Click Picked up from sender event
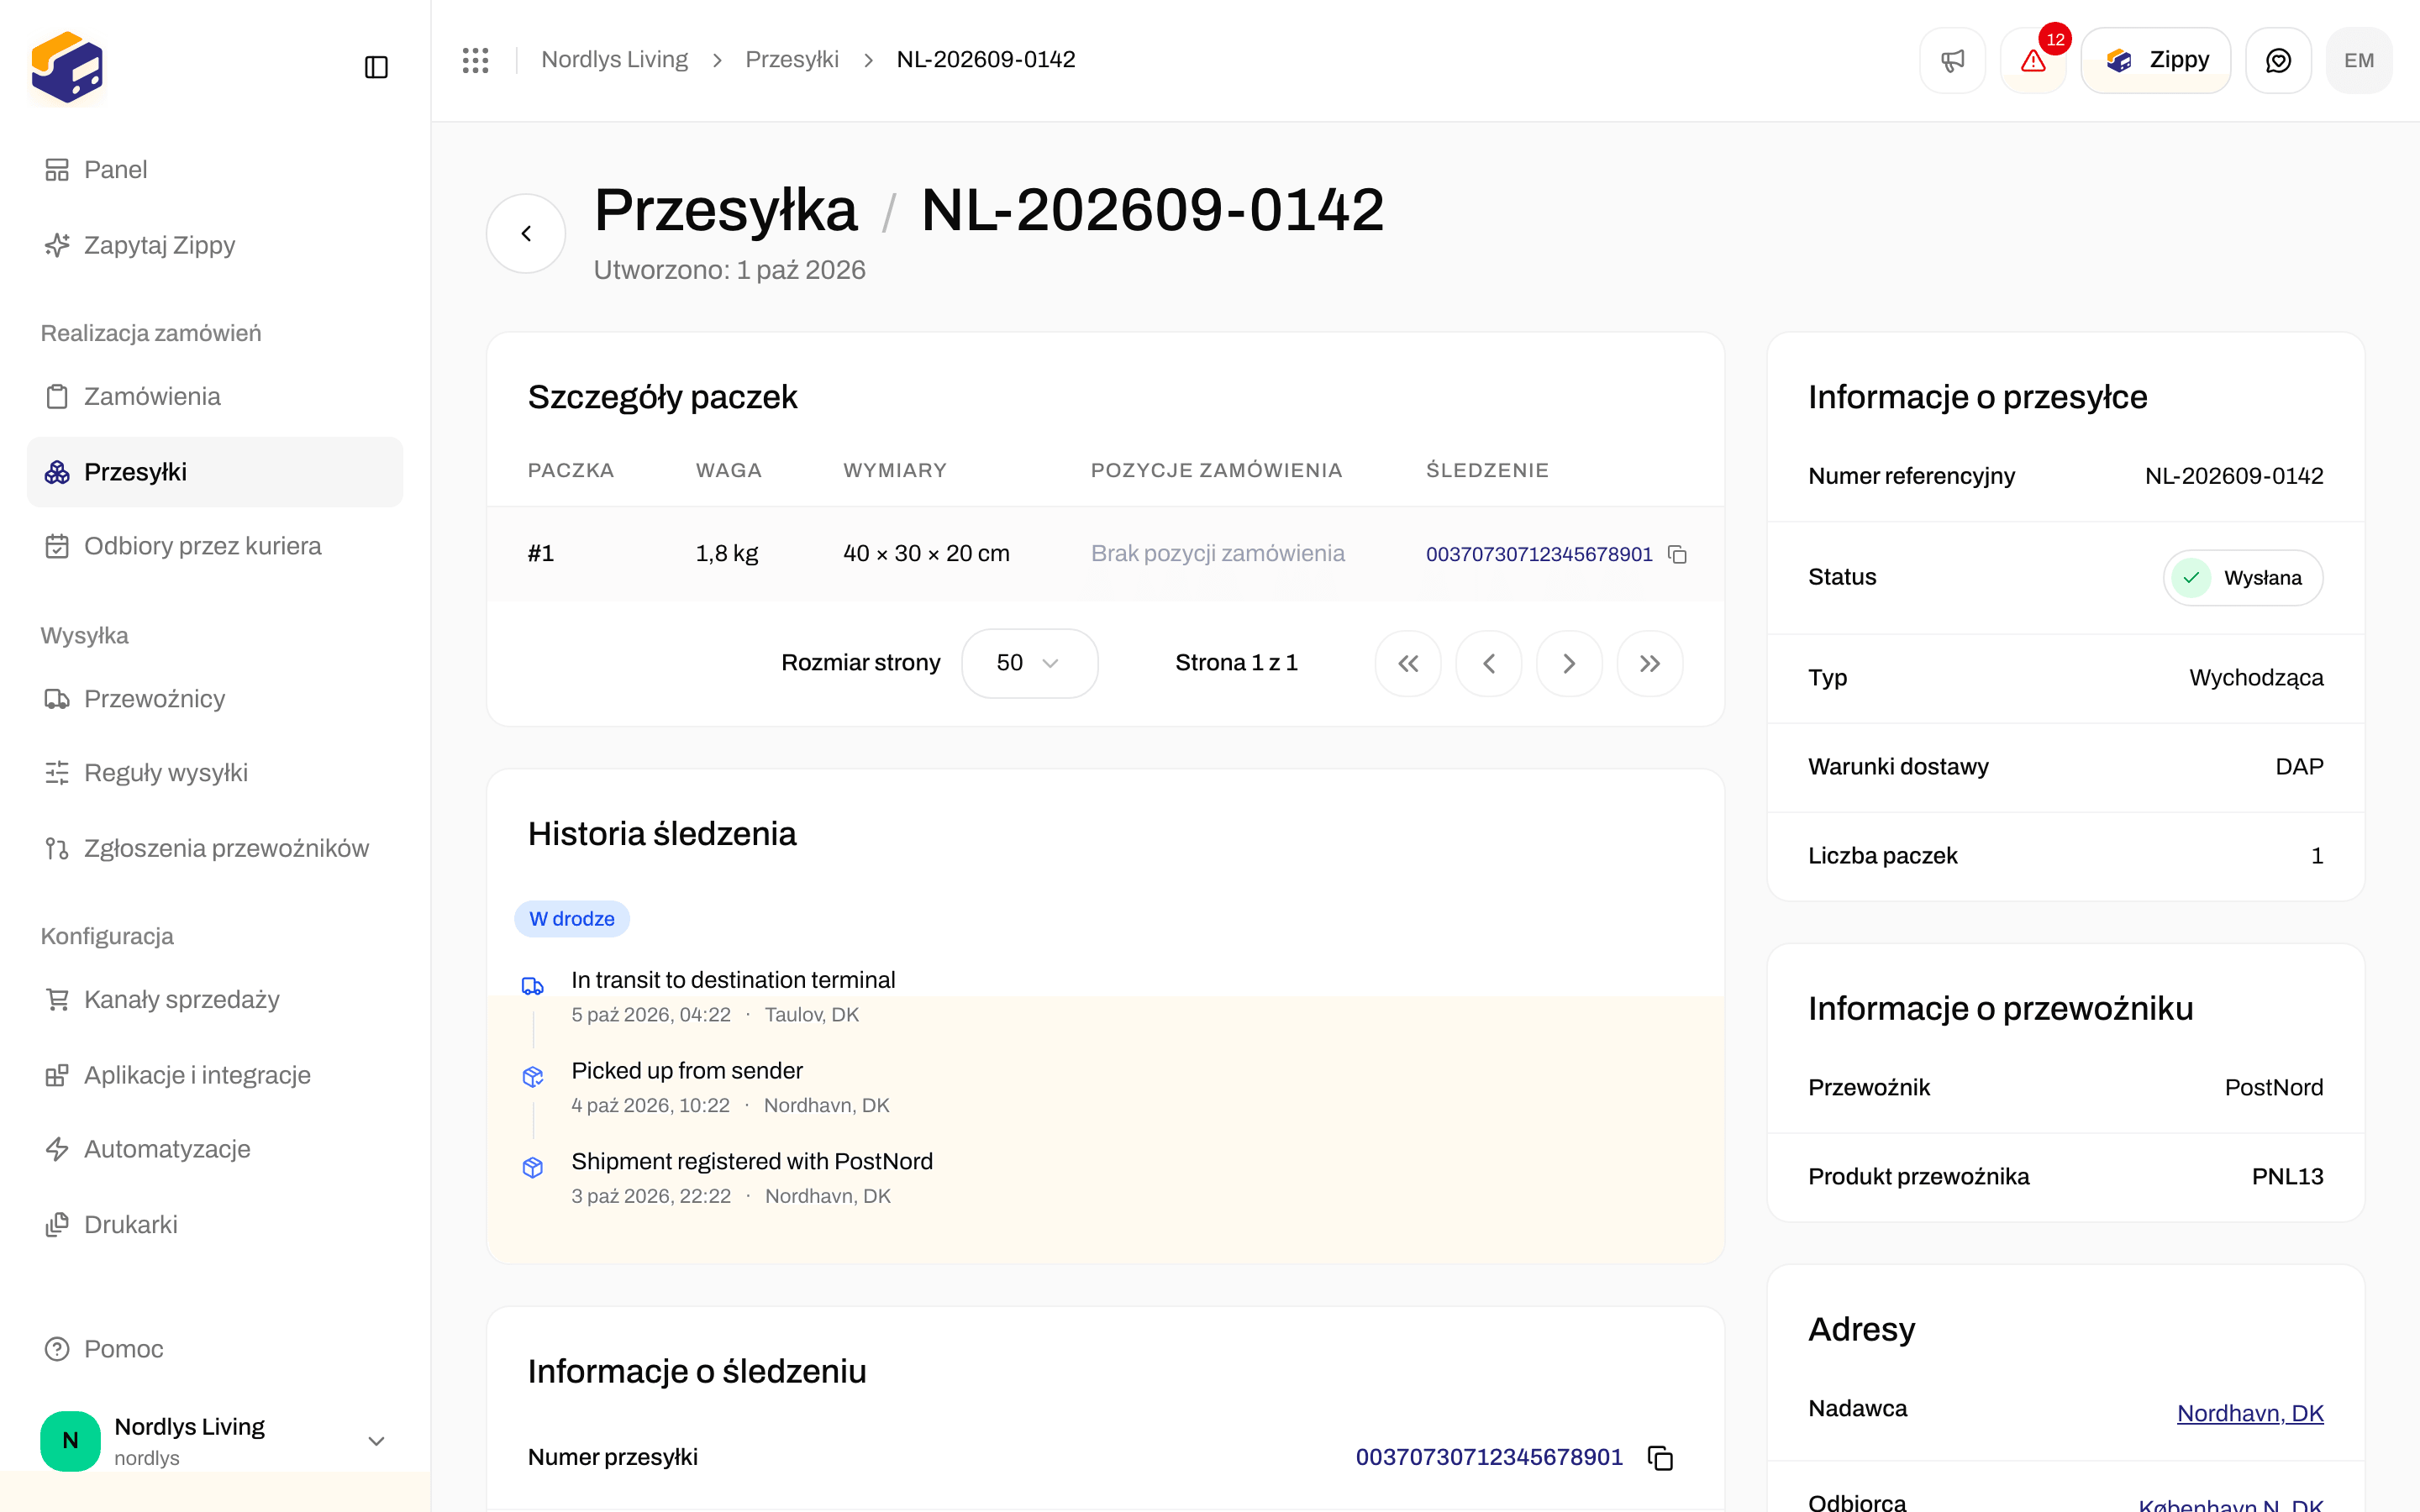This screenshot has height=1512, width=2420. [687, 1071]
